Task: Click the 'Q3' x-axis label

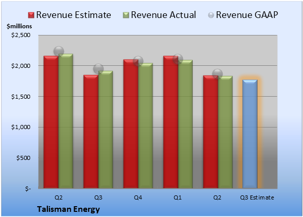Action: (x=98, y=197)
